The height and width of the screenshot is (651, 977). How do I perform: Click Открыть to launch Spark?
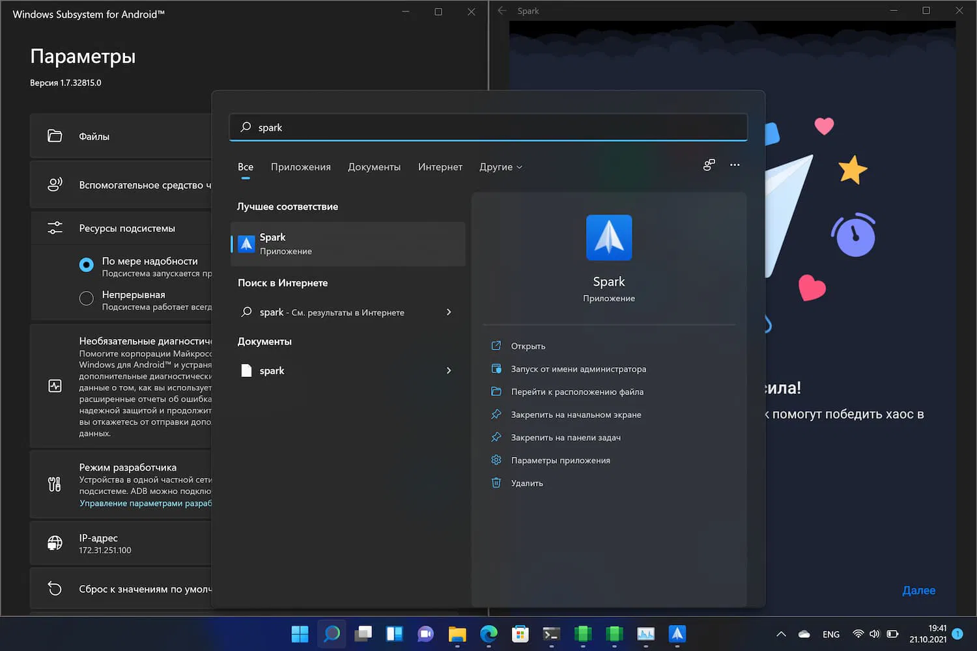[x=528, y=346]
